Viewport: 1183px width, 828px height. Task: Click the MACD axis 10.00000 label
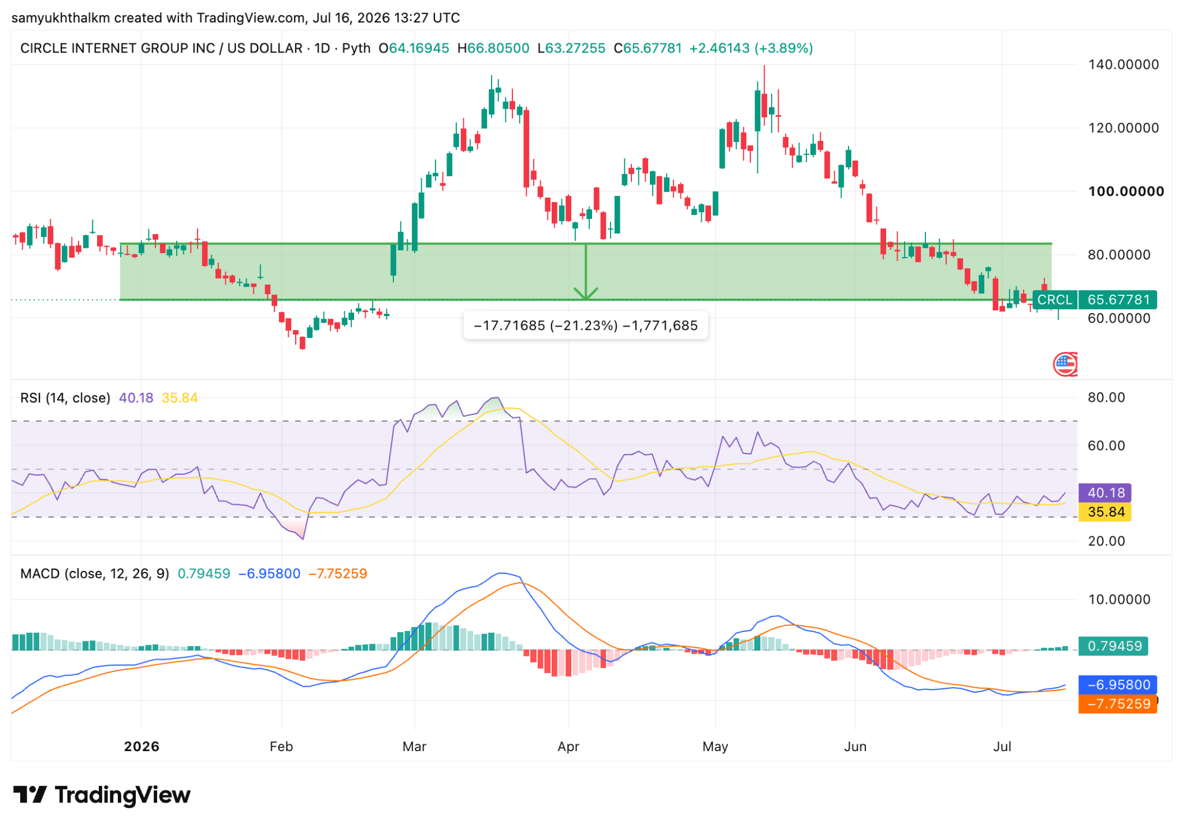pos(1119,600)
